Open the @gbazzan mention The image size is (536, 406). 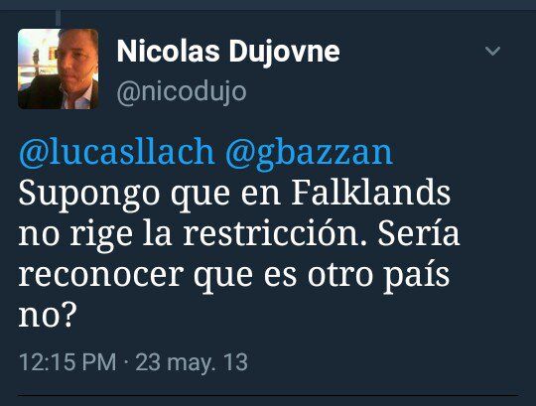pyautogui.click(x=309, y=153)
